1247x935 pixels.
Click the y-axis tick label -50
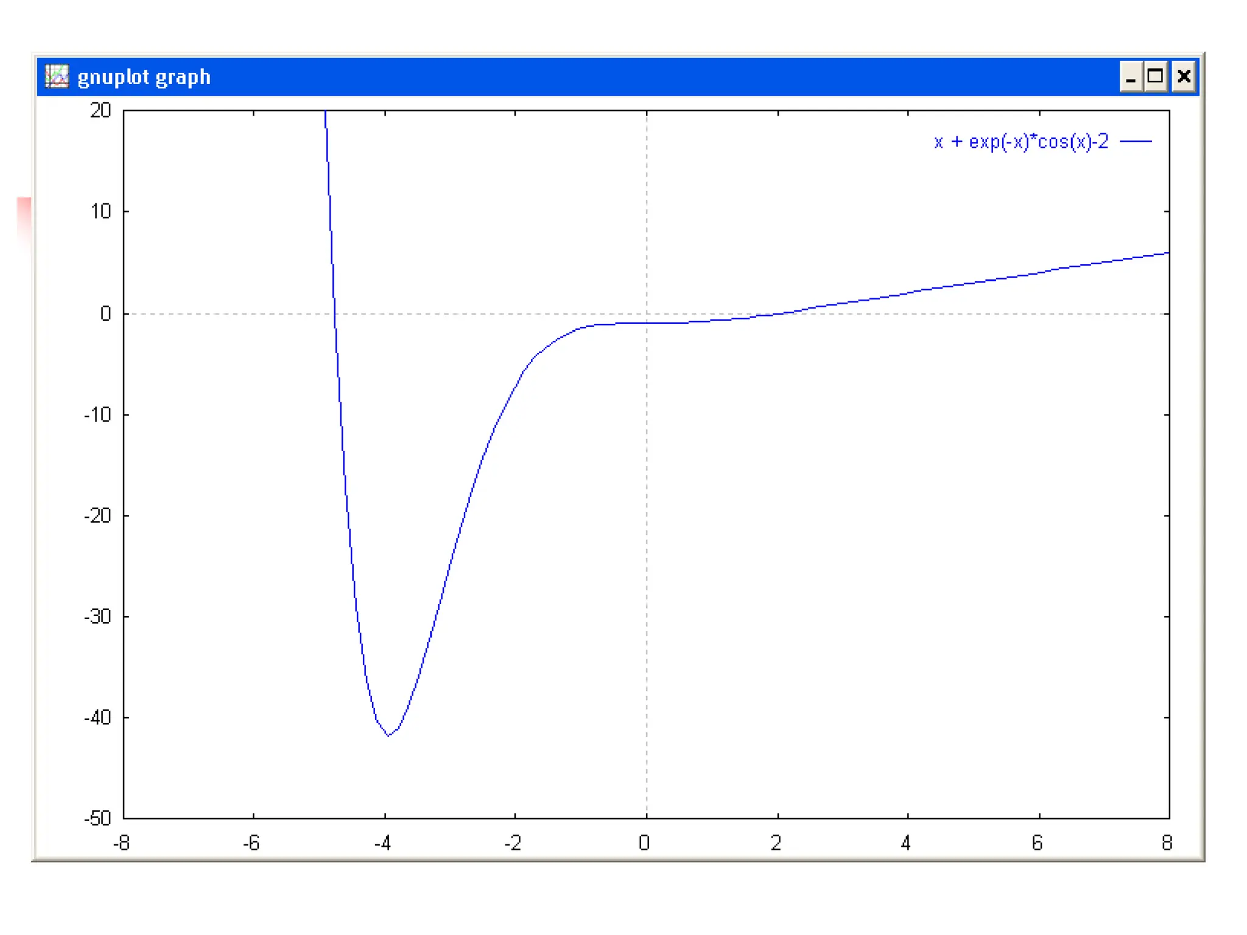click(97, 818)
